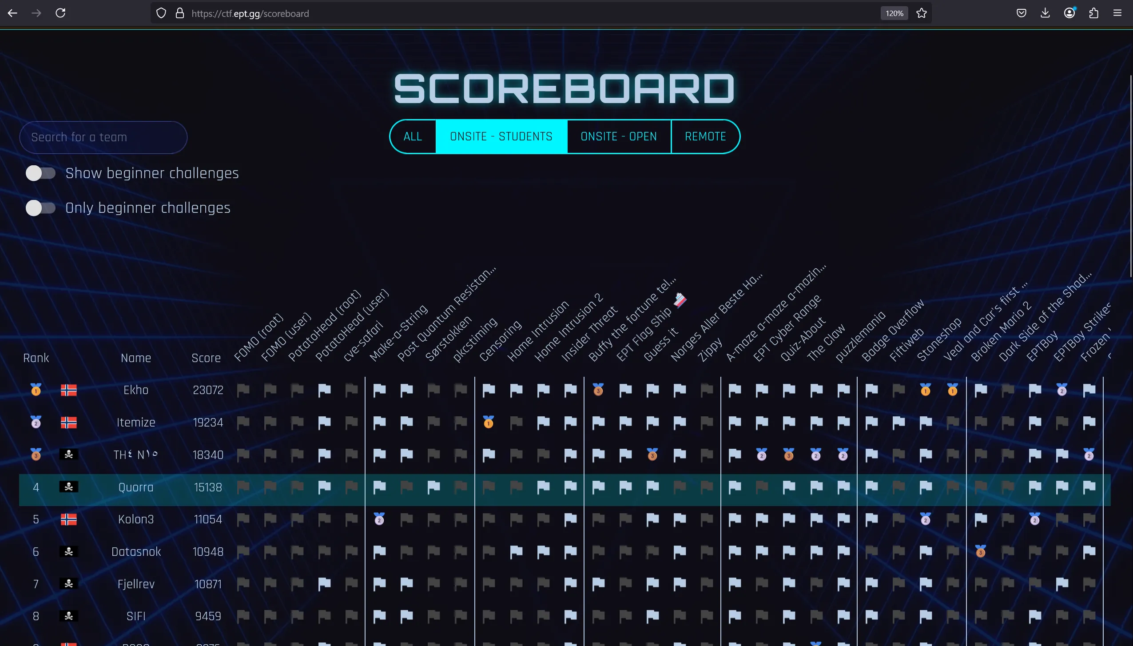1133x646 pixels.
Task: Click the gold medal rank icon beside Ekho
Action: [36, 390]
